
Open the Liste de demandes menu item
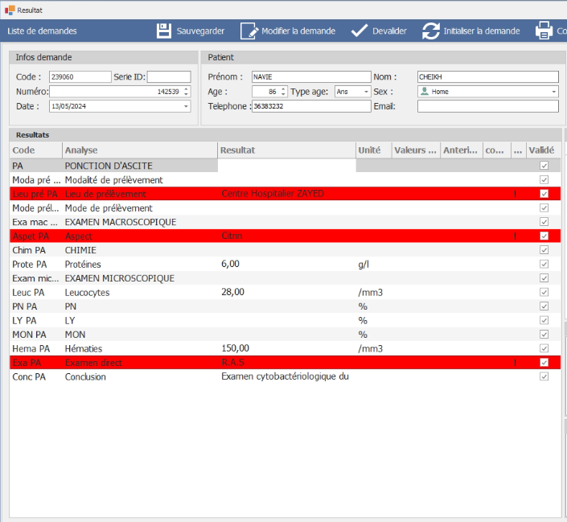[x=42, y=31]
